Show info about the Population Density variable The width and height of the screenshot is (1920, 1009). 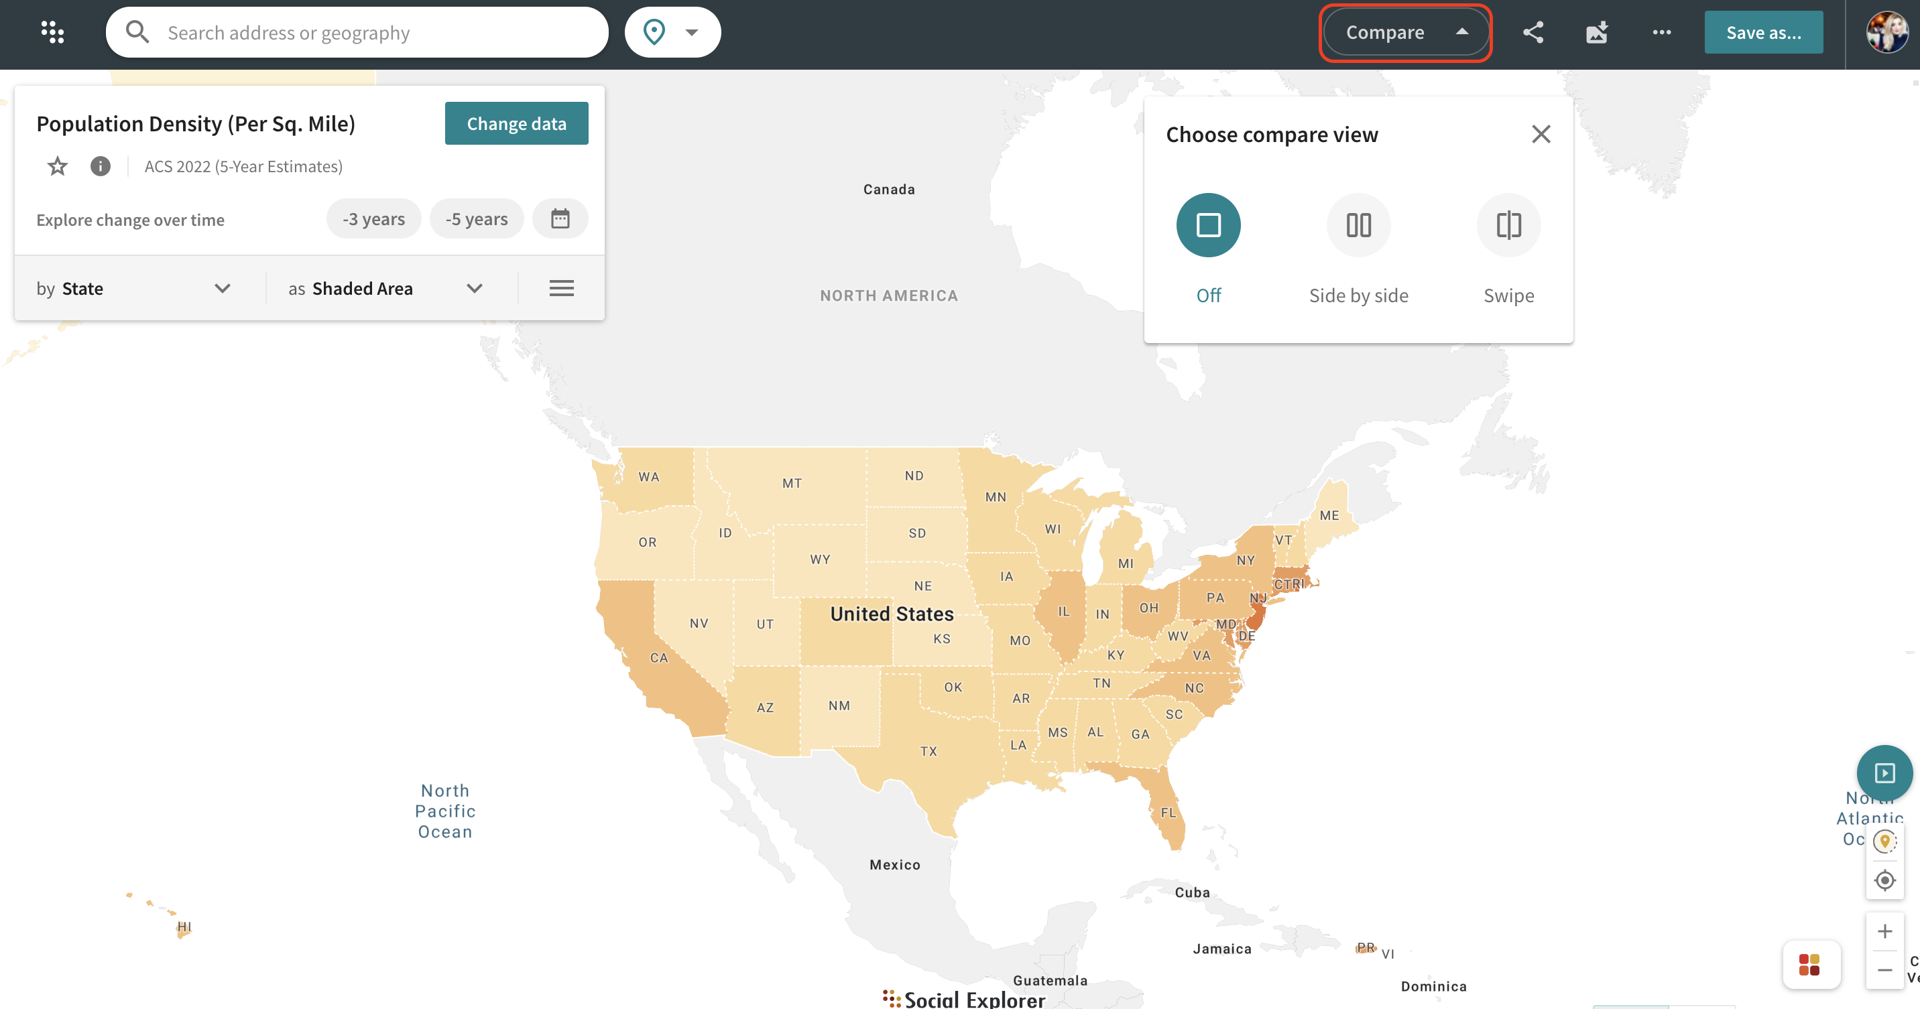101,166
